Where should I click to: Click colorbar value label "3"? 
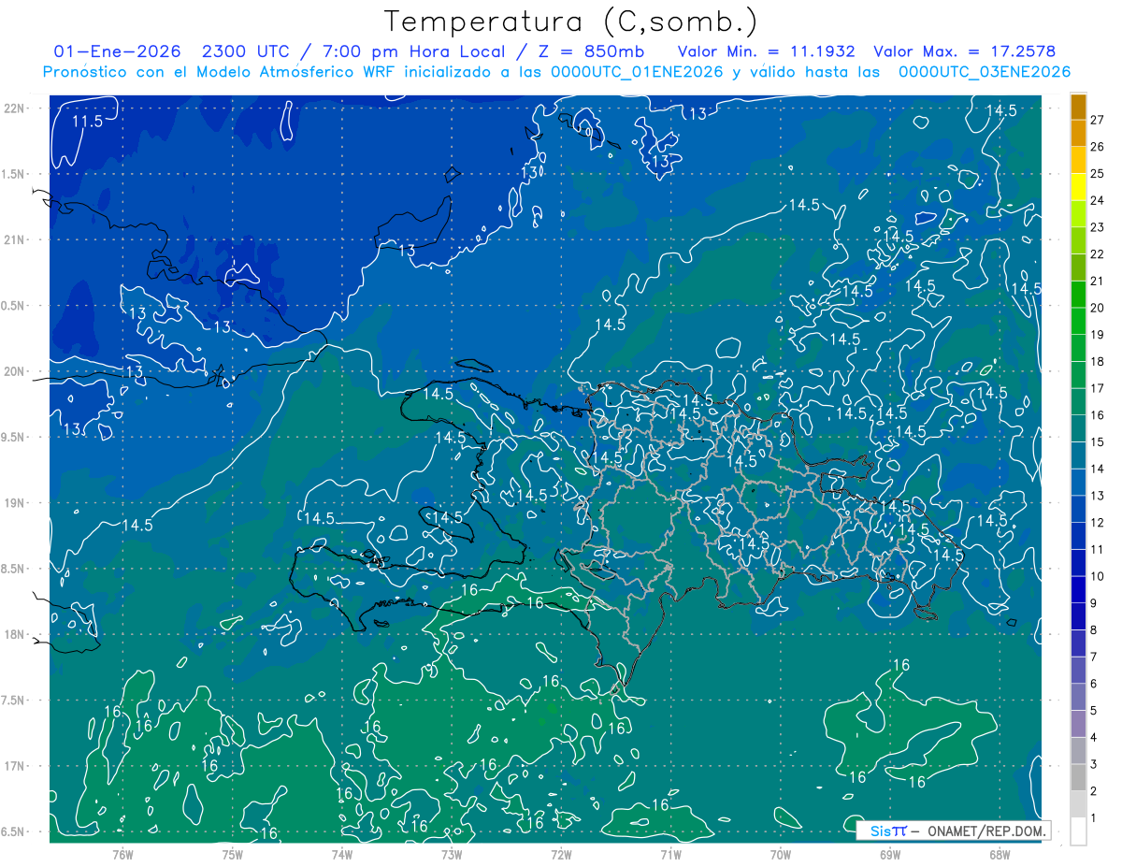tap(1094, 765)
